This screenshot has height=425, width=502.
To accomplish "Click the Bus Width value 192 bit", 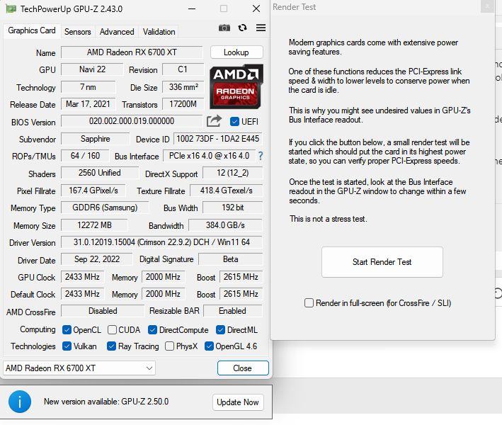I will (233, 208).
